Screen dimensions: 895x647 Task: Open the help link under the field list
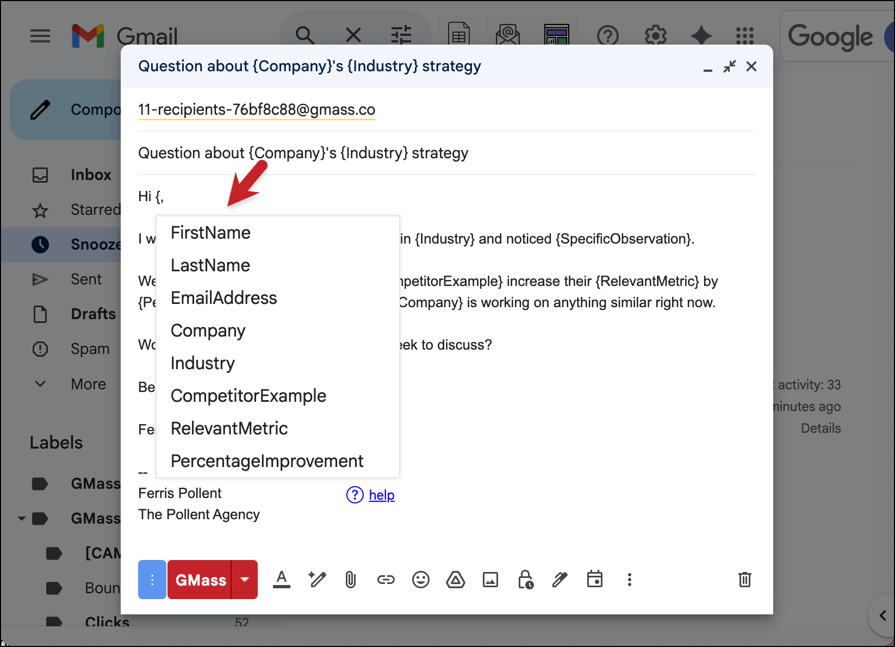tap(382, 495)
